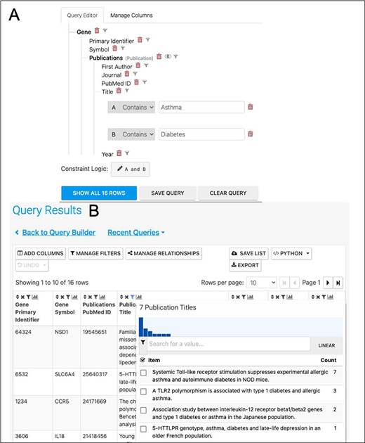The height and width of the screenshot is (443, 365).
Task: Switch histogram scale via LINEAR toggle
Action: tap(326, 345)
